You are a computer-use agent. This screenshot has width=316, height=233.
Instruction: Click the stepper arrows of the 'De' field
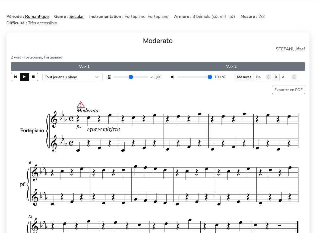(x=268, y=77)
